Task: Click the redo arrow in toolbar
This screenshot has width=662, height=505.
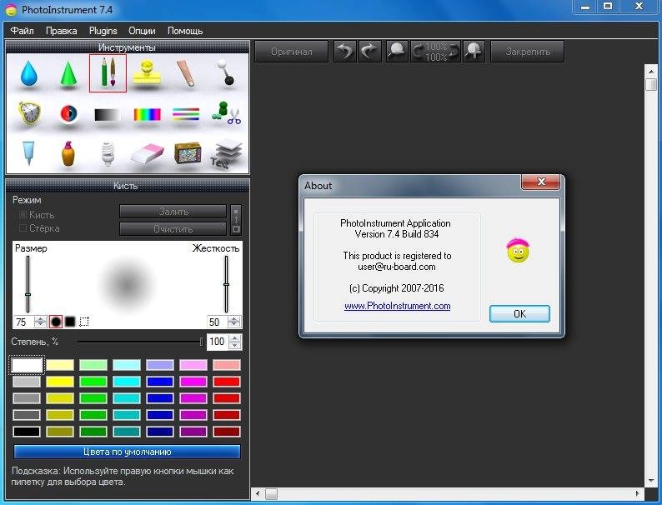Action: (x=369, y=52)
